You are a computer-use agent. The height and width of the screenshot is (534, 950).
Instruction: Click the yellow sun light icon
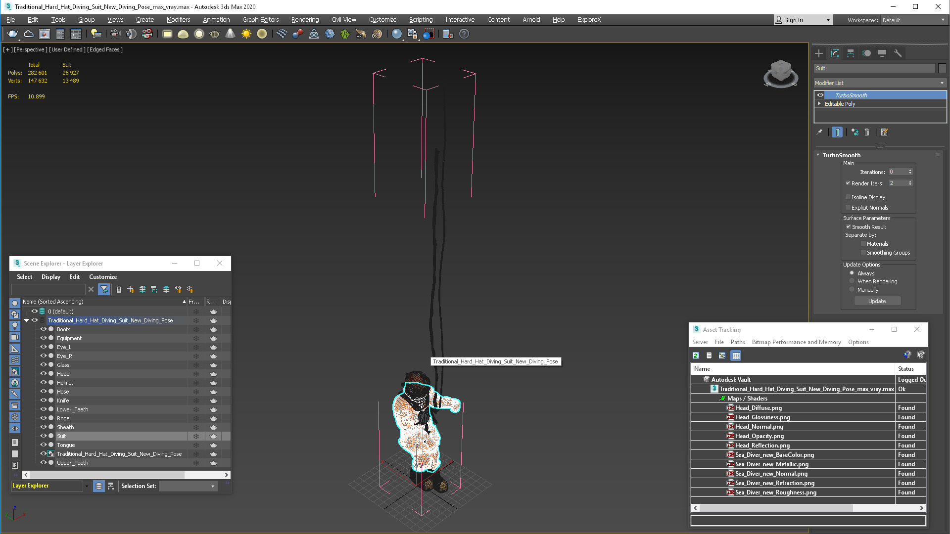click(246, 34)
